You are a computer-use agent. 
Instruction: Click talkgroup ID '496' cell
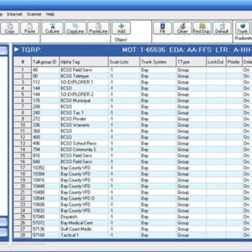[45, 143]
